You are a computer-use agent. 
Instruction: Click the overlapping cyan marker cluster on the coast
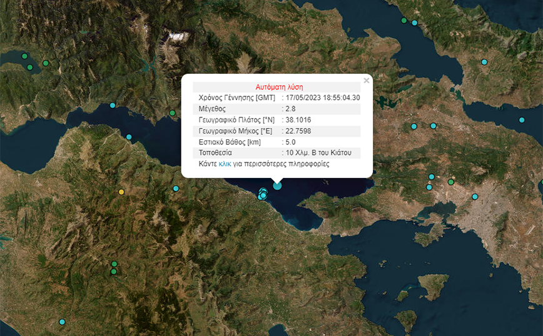263,193
